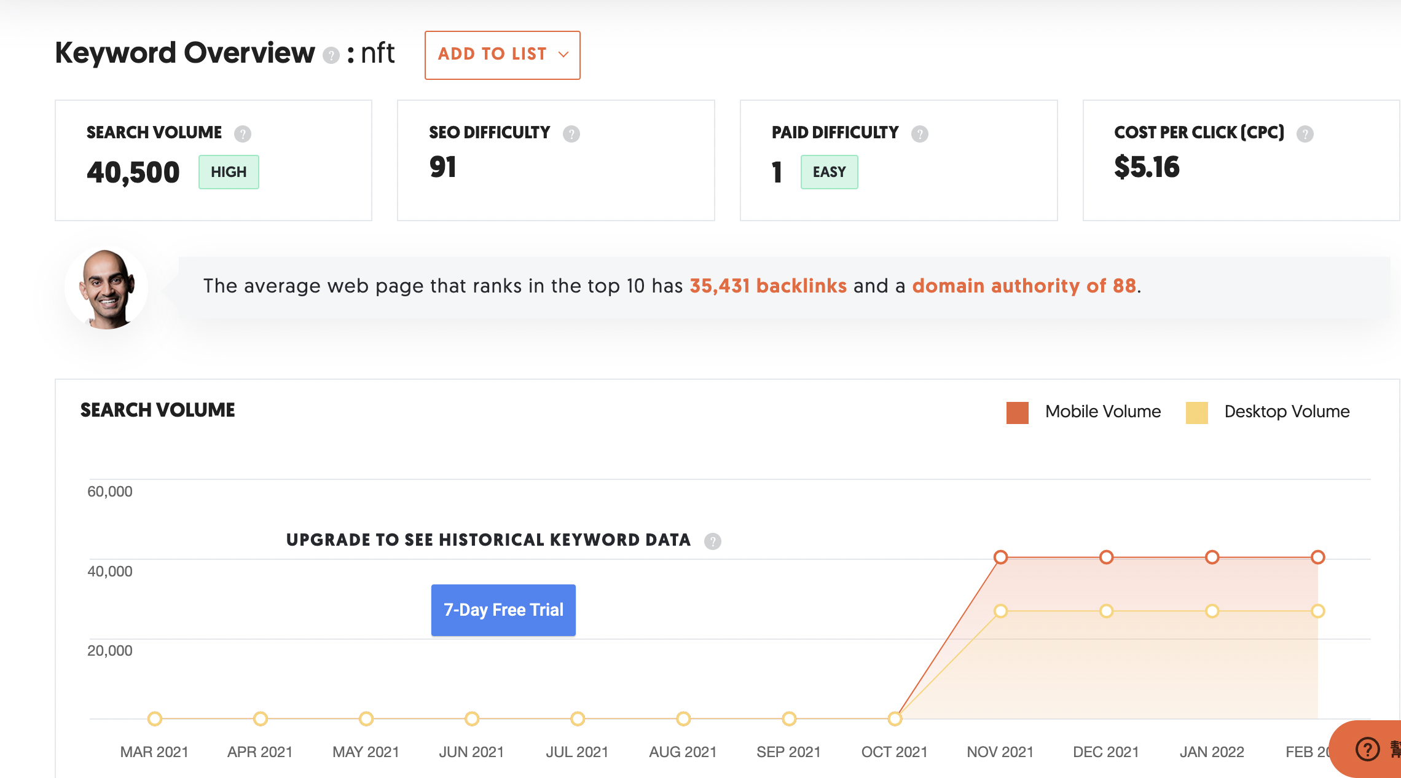Click Search Volume help question icon
Viewport: 1401px width, 778px height.
pos(243,133)
